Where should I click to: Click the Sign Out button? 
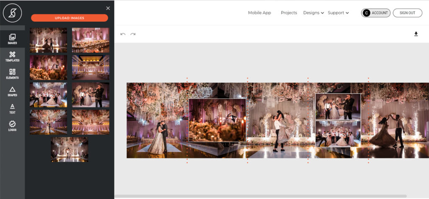(x=407, y=13)
